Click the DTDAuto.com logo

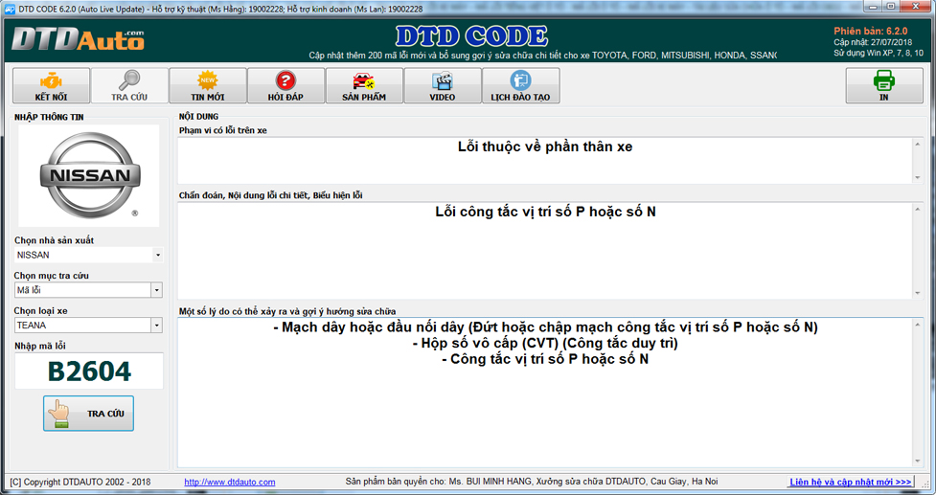(77, 40)
